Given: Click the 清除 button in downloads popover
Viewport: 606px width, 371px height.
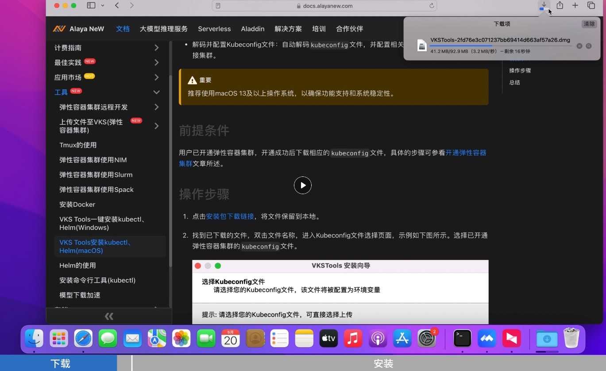Looking at the screenshot, I should [x=589, y=24].
